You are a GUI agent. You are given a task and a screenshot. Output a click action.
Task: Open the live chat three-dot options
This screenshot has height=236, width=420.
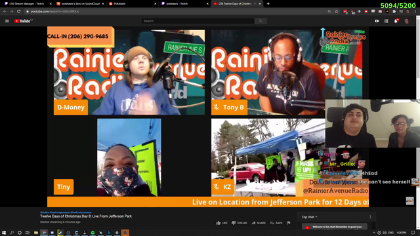pyautogui.click(x=370, y=217)
